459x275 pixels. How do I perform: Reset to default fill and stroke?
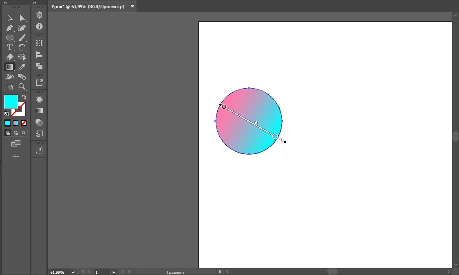(x=6, y=113)
